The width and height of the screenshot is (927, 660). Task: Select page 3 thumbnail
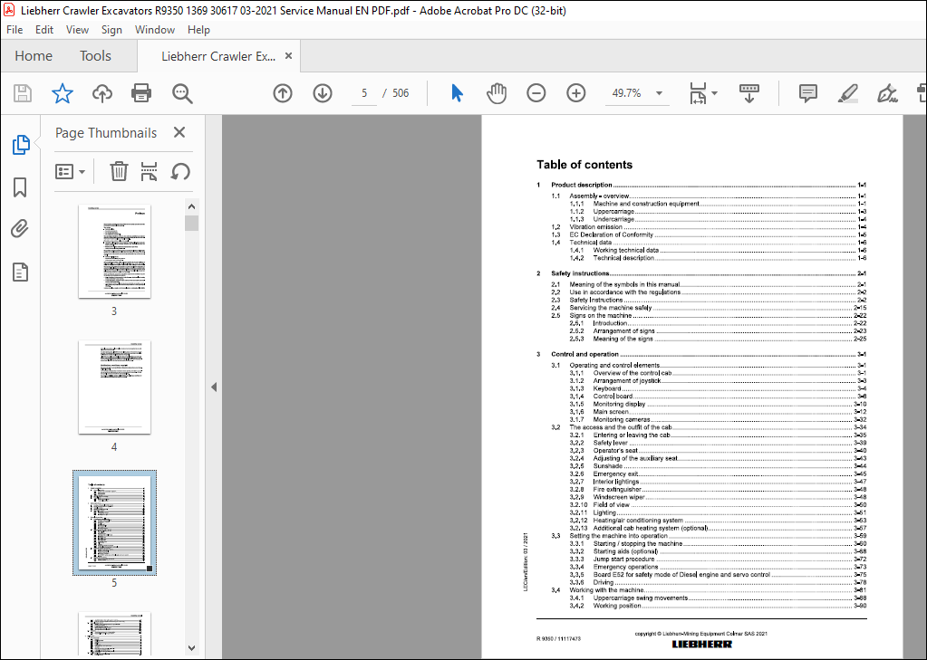[x=115, y=251]
